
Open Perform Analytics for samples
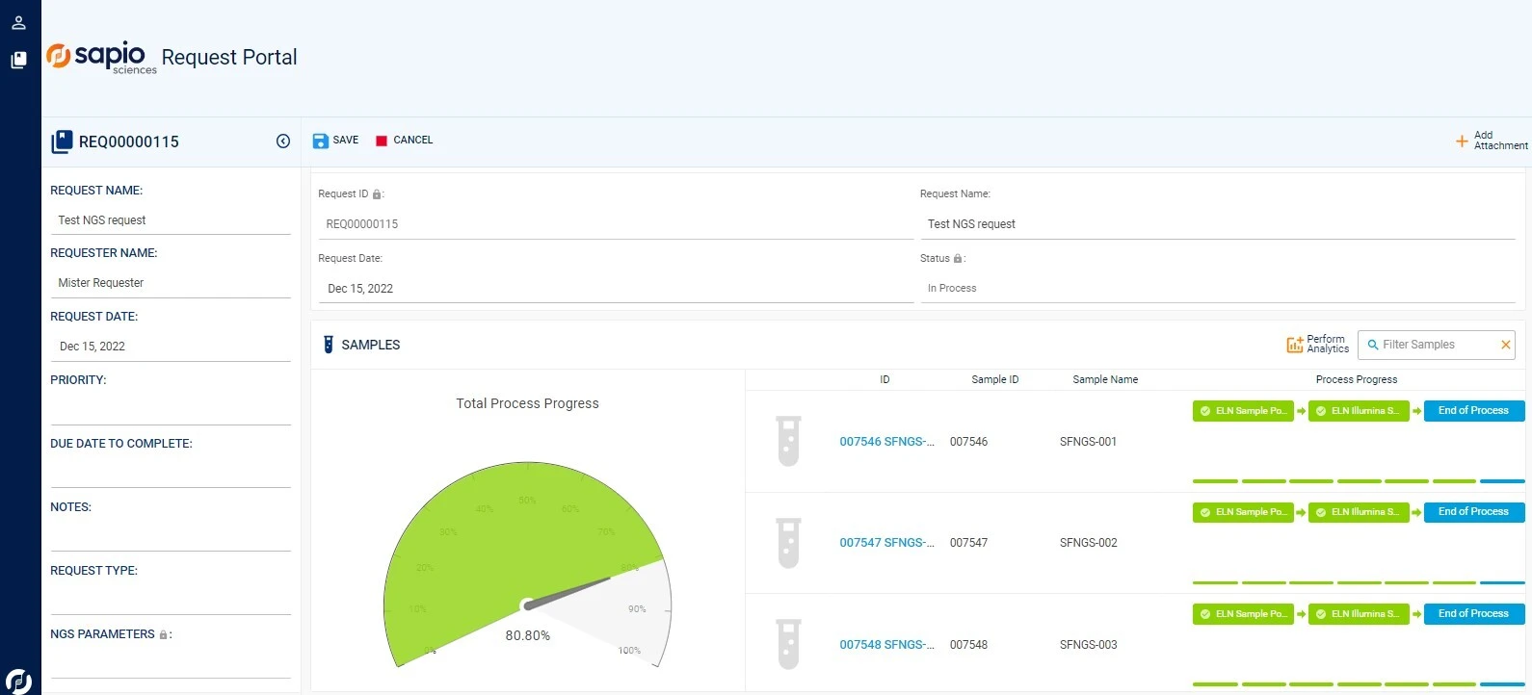tap(1317, 344)
